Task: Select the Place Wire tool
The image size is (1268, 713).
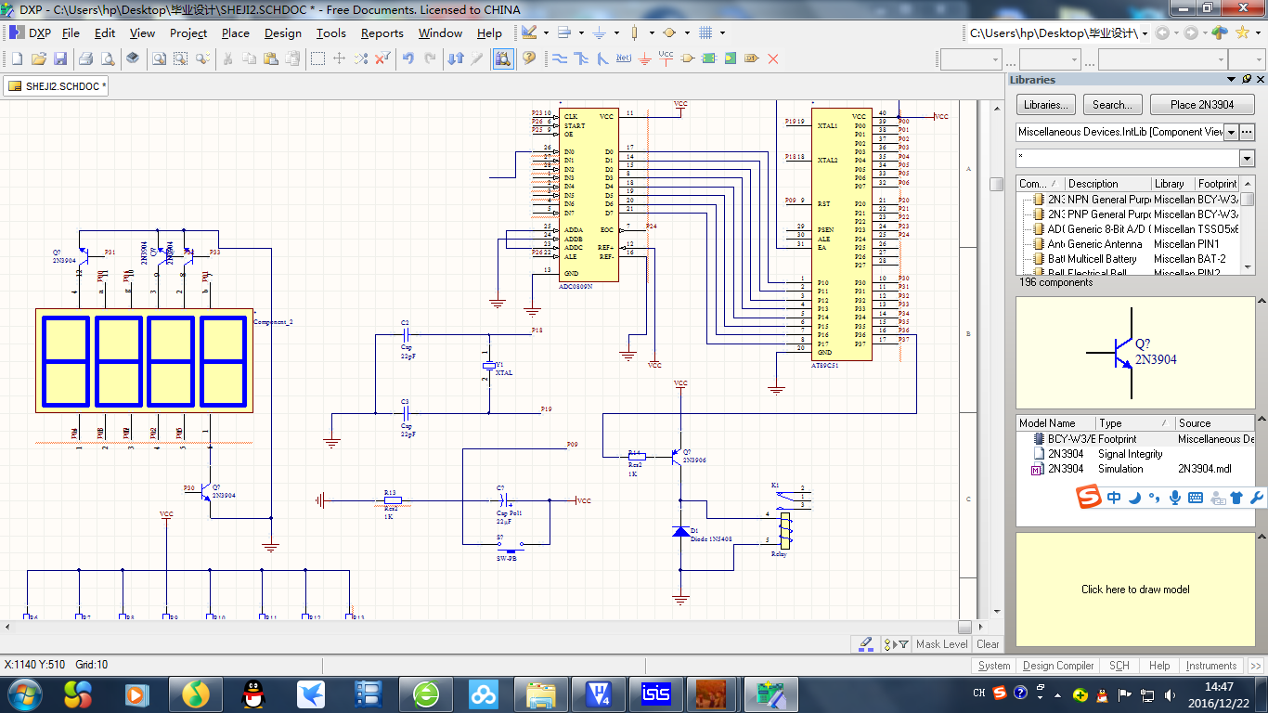Action: pos(560,58)
